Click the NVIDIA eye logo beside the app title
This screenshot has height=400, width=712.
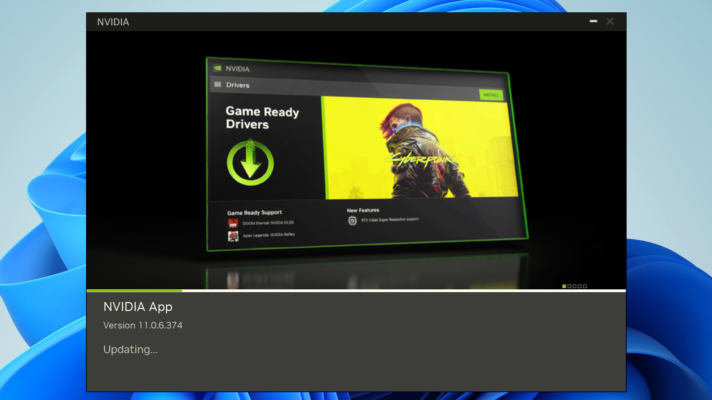click(x=217, y=68)
